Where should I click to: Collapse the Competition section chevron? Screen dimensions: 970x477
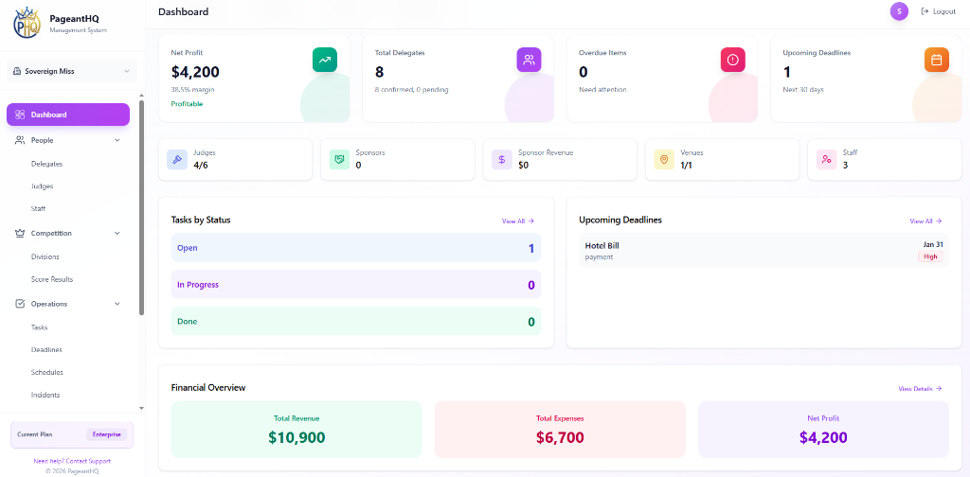pos(117,233)
